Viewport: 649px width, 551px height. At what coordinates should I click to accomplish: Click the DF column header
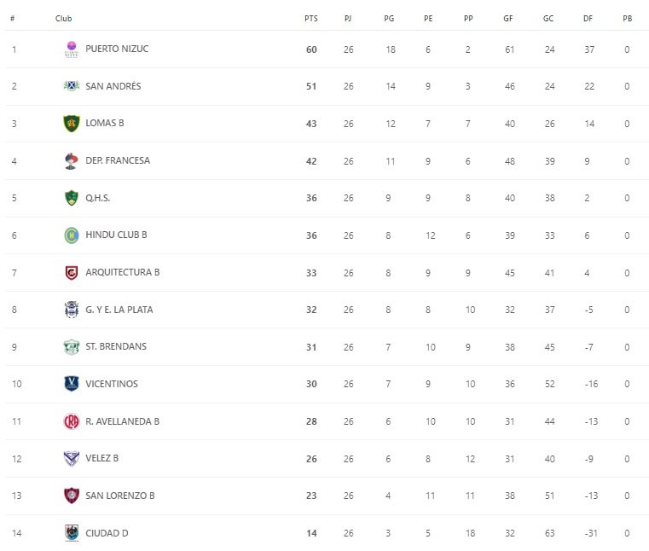pos(588,18)
